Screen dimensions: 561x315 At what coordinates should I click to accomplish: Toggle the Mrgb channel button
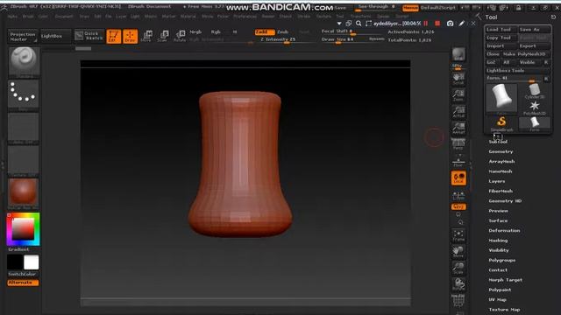coord(195,31)
